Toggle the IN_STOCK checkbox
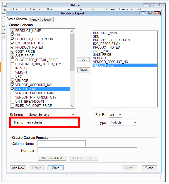169x184 pixels. 12,68
